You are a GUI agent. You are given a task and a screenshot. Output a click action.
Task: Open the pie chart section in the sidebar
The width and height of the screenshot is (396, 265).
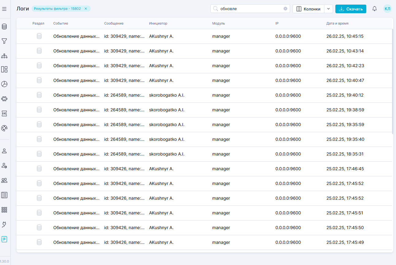click(x=4, y=84)
